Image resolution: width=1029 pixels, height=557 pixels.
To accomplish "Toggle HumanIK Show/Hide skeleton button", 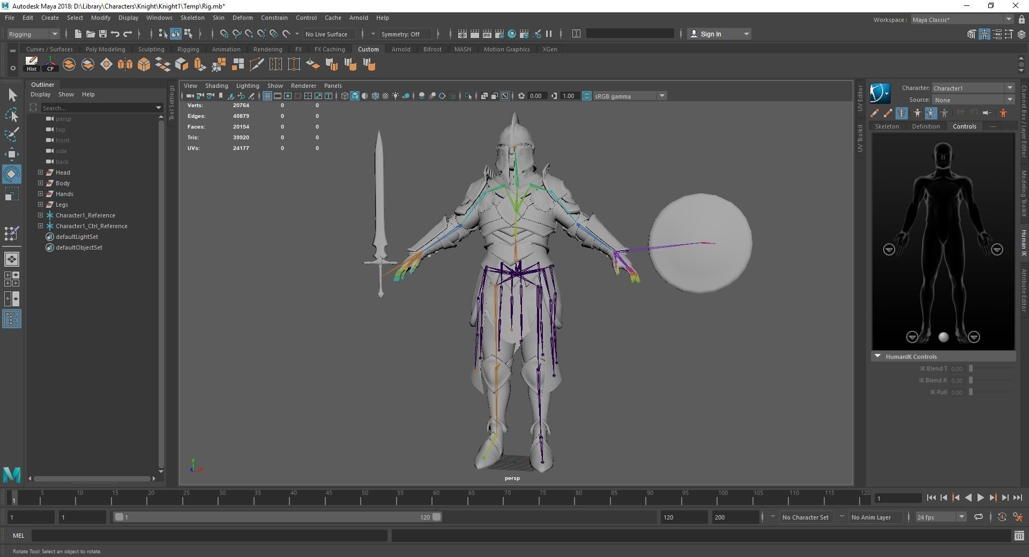I will (x=902, y=113).
